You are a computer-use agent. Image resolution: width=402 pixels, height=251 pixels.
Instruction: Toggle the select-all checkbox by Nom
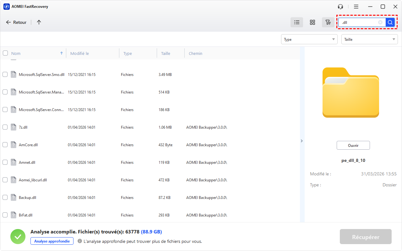(x=5, y=53)
